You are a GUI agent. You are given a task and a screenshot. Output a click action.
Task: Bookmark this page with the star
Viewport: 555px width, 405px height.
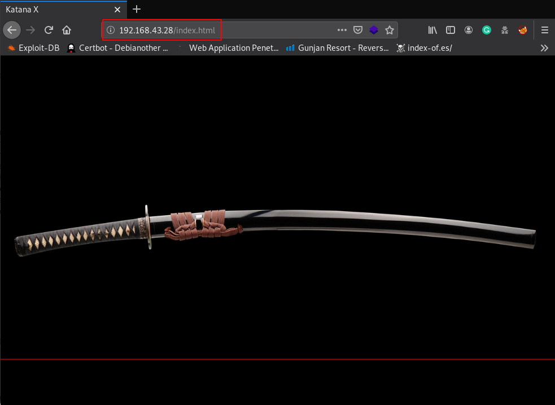390,30
